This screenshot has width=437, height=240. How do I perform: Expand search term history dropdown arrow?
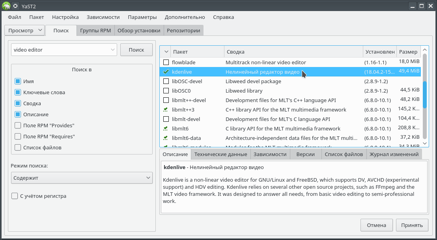(x=112, y=50)
